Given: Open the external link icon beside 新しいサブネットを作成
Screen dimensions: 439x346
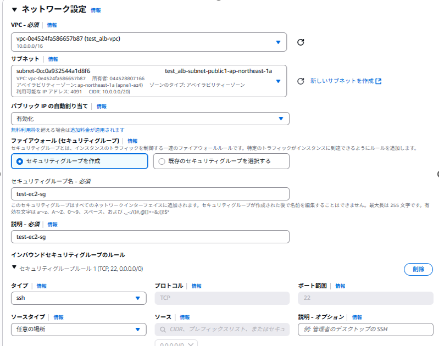Looking at the screenshot, I should (378, 81).
